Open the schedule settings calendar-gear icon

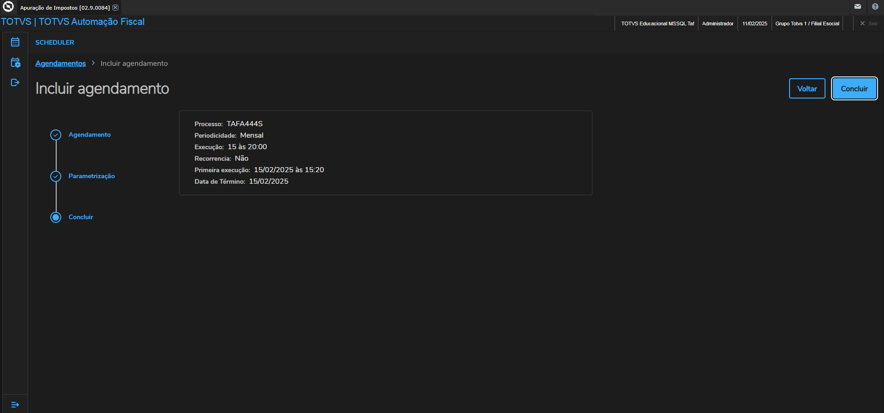[15, 63]
